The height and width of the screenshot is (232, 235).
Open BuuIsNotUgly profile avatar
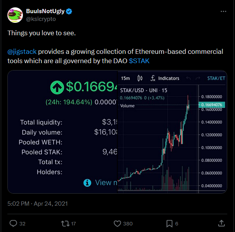[15, 15]
